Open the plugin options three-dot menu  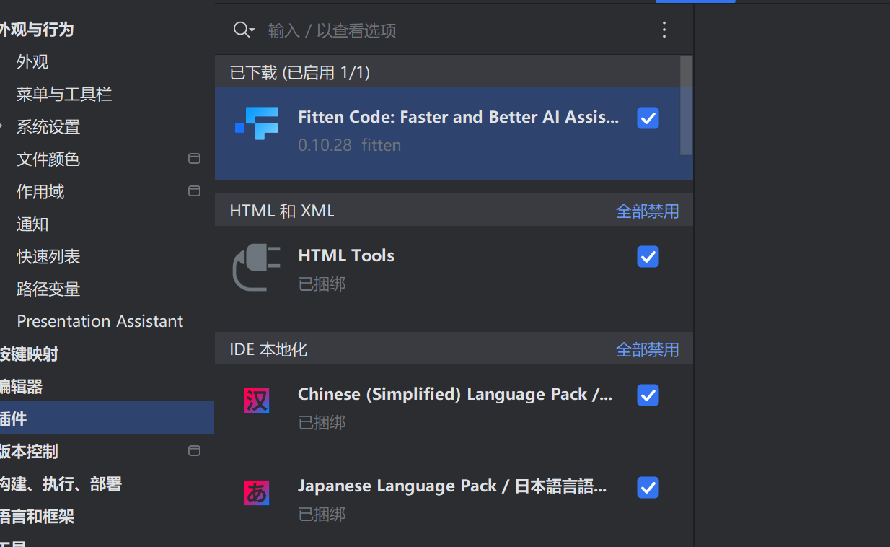[664, 30]
